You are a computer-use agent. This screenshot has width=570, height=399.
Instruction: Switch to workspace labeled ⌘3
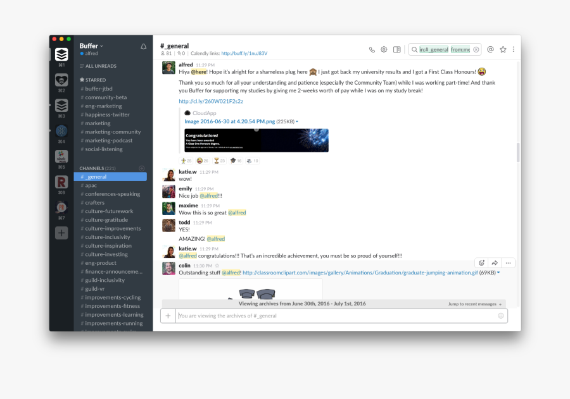(x=61, y=106)
